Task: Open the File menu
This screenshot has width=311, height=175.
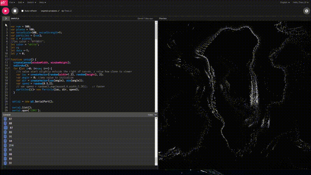Action: tap(12, 2)
